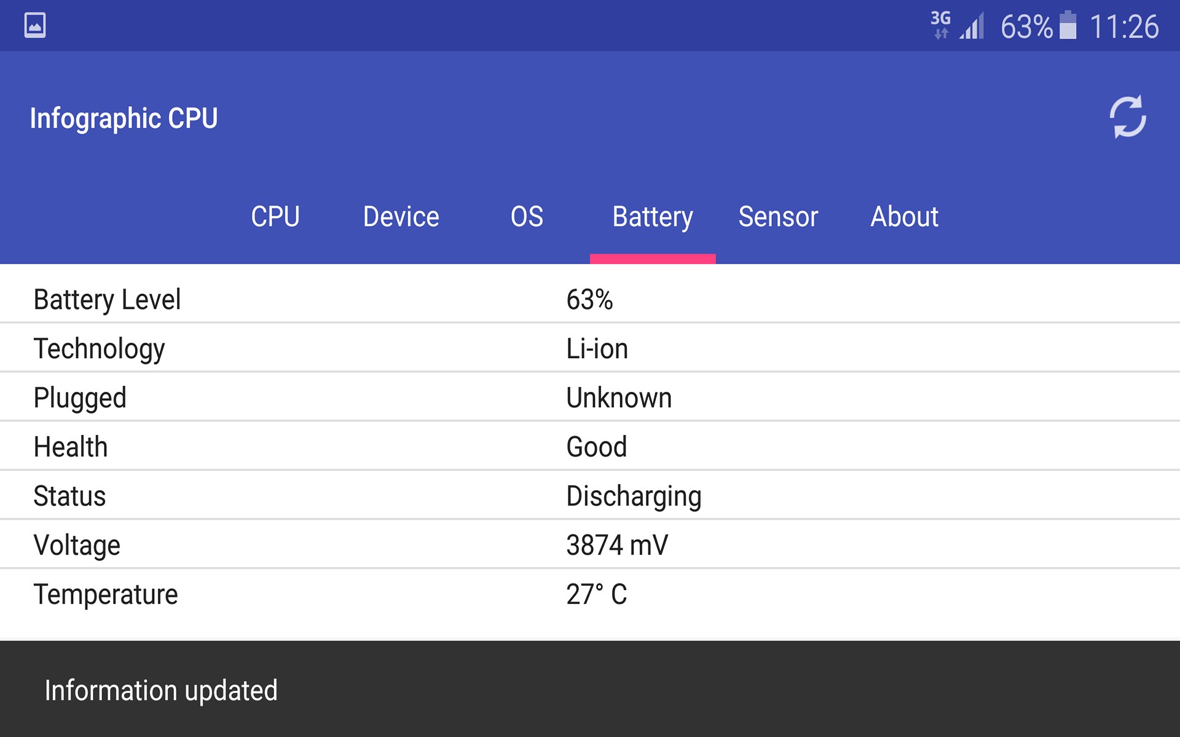The image size is (1180, 737).
Task: Open the Device tab
Action: pyautogui.click(x=401, y=216)
